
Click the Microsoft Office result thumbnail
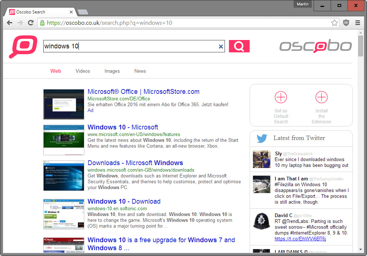64,104
